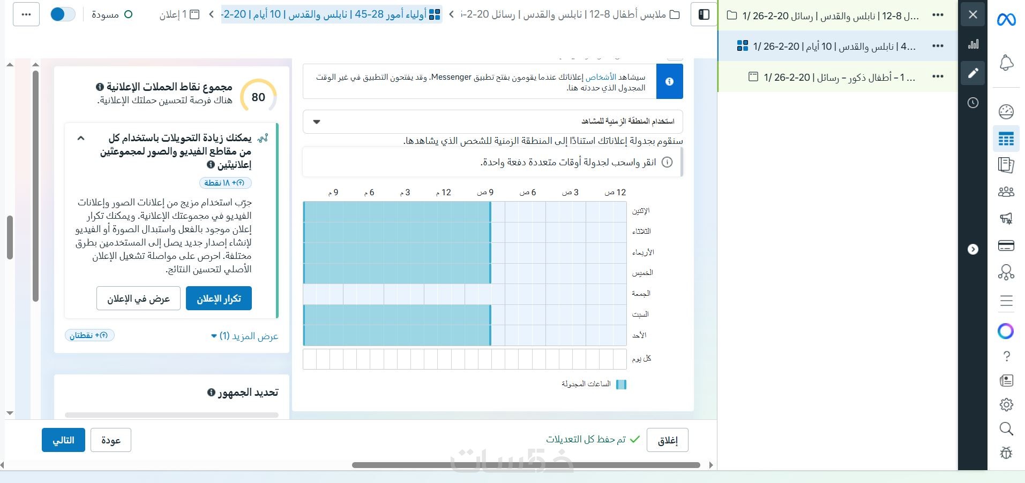This screenshot has height=483, width=1025.
Task: Open the top-left more options button
Action: (26, 14)
